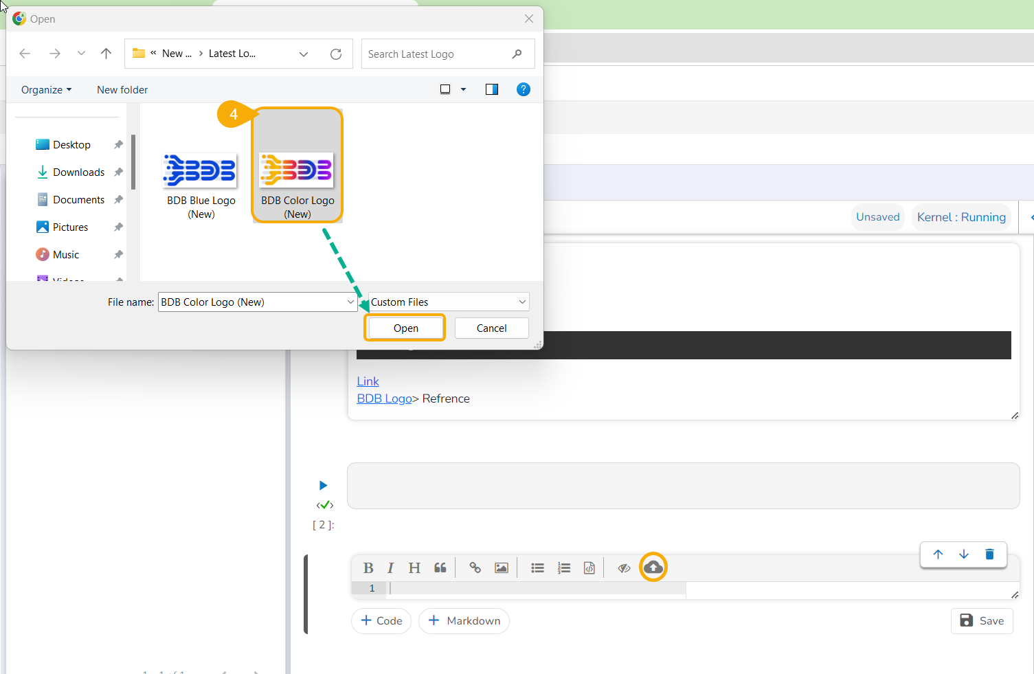Open the Organize menu
This screenshot has height=674, width=1034.
46,89
